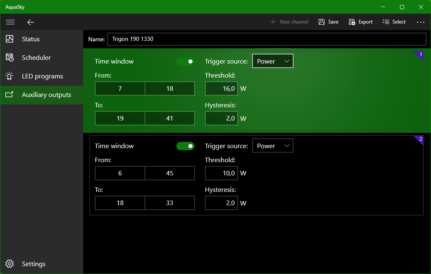Open the hamburger navigation menu
The image size is (431, 274).
10,22
